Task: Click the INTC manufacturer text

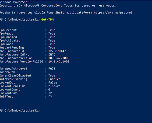Action: click(52, 54)
